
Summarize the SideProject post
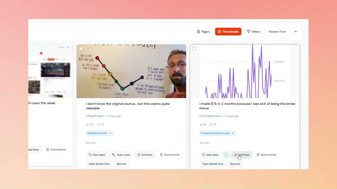point(170,155)
